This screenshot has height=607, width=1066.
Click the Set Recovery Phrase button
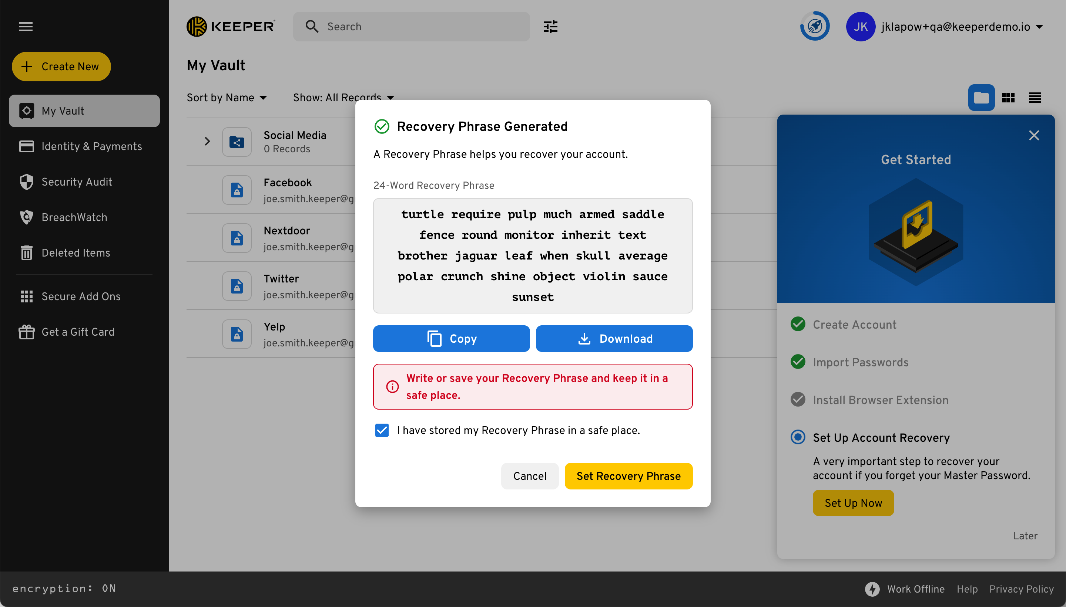tap(628, 476)
